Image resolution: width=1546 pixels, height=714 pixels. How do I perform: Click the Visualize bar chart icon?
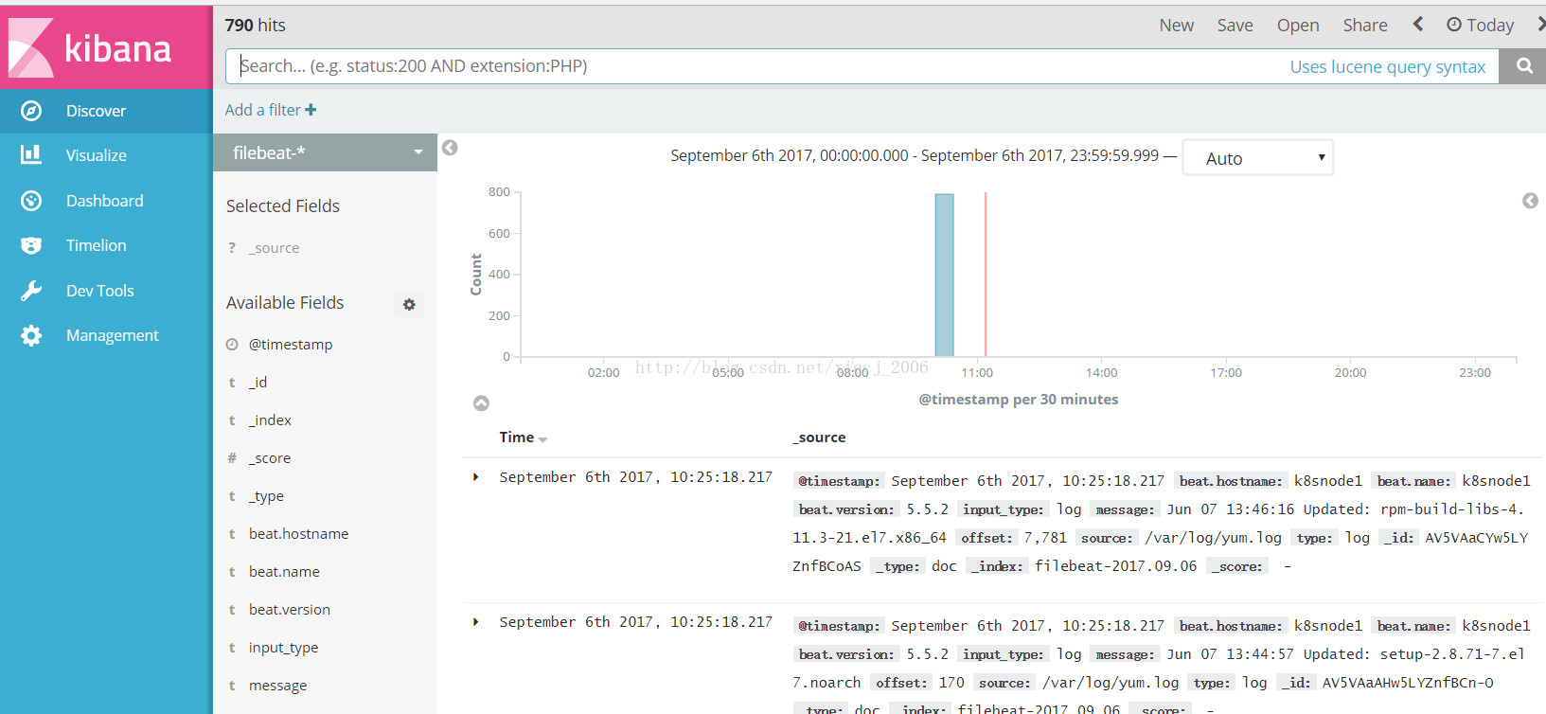point(31,154)
